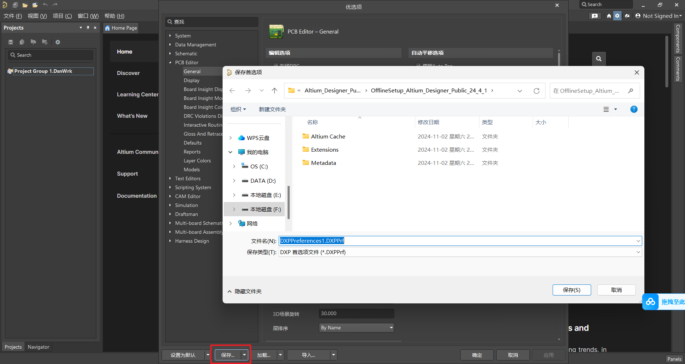
Task: Open the Components side panel tab
Action: point(678,39)
